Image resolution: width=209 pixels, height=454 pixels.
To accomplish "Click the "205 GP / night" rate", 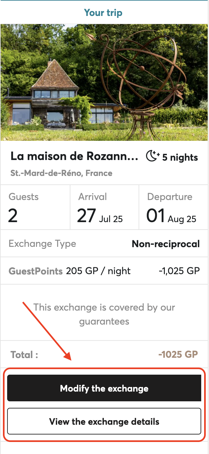I will tap(98, 271).
